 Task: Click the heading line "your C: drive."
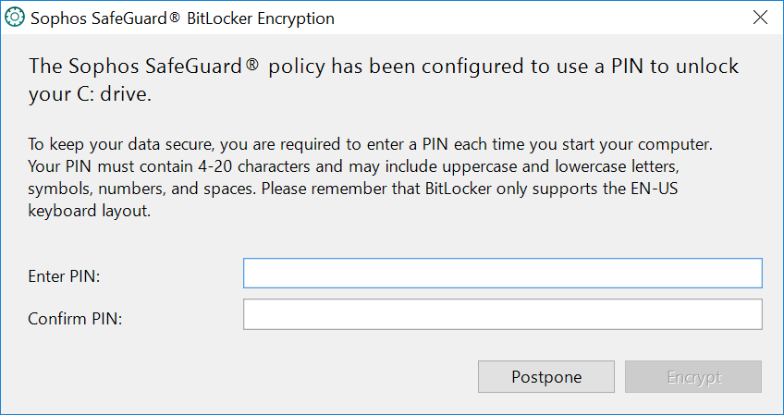[x=90, y=94]
